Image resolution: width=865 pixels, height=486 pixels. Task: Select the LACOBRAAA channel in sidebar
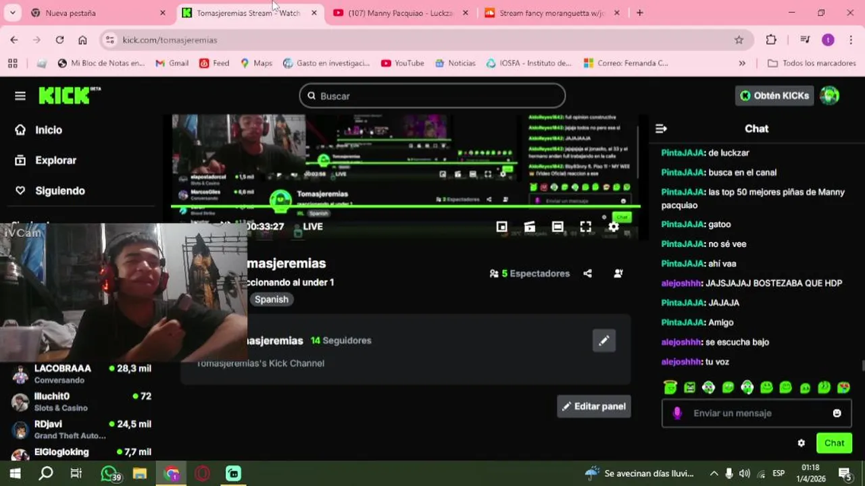pos(81,374)
